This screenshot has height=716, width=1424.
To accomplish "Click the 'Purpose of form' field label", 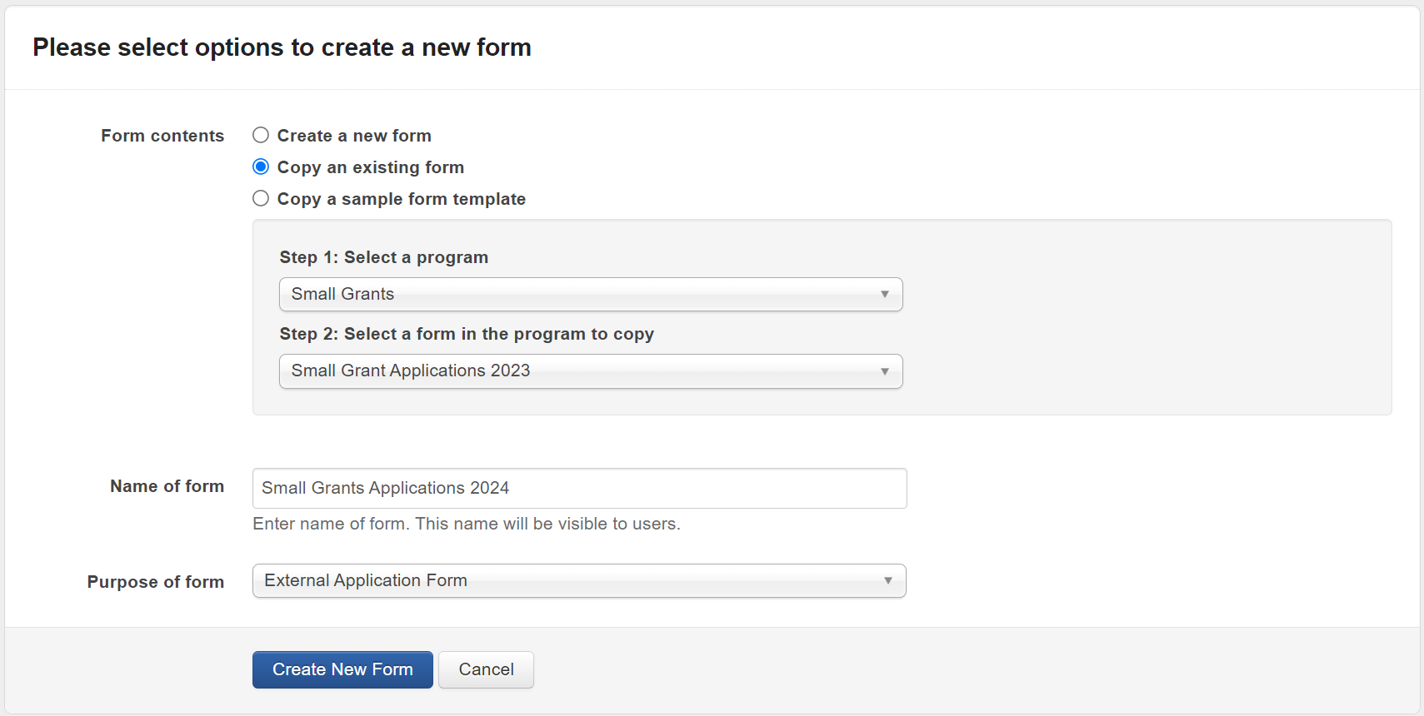I will pyautogui.click(x=156, y=582).
